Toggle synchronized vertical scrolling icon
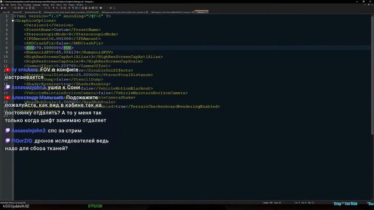 pos(61,8)
